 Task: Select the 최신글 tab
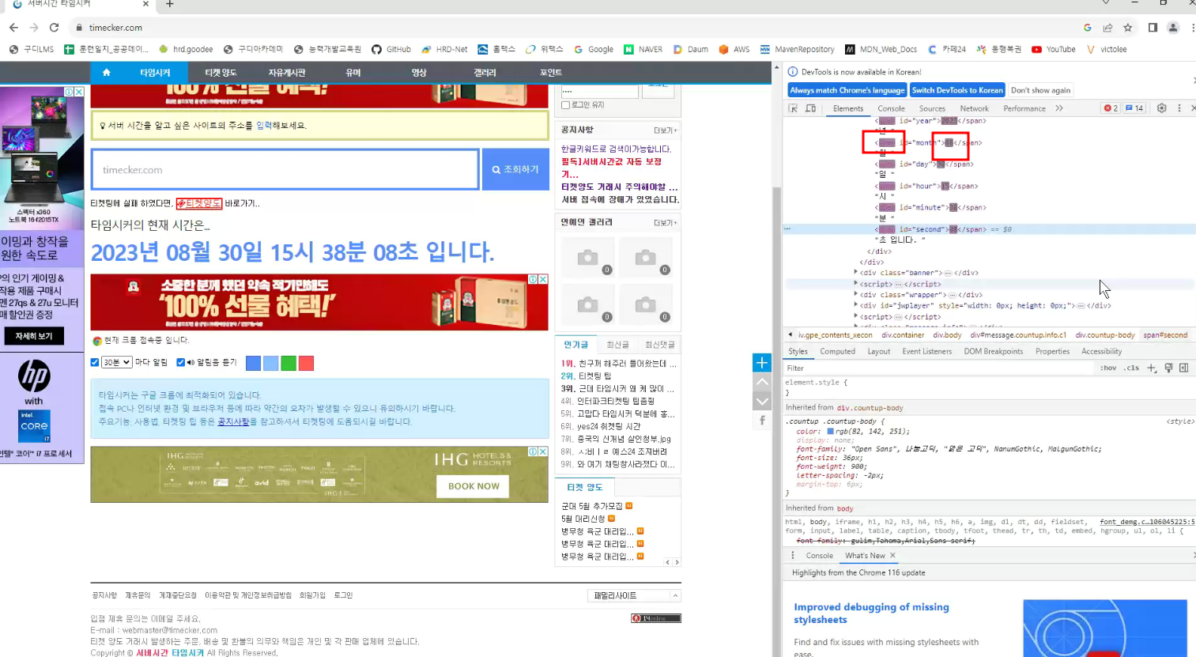tap(617, 345)
